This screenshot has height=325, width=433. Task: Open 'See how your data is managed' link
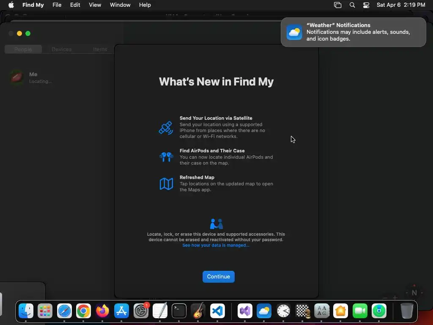pyautogui.click(x=216, y=245)
